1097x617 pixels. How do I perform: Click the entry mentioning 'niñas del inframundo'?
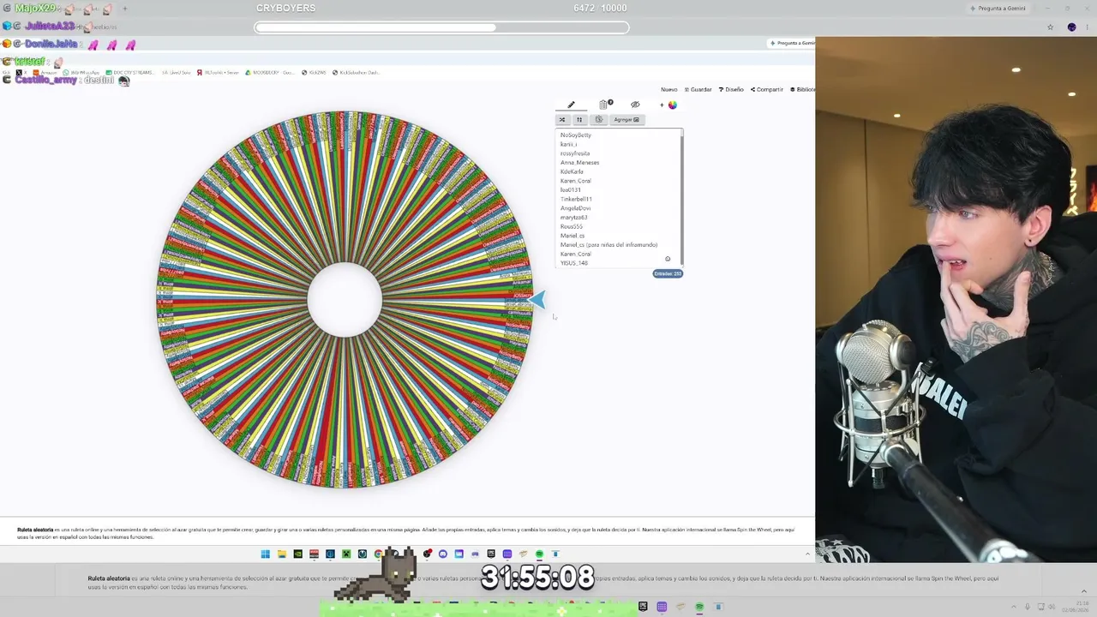pyautogui.click(x=608, y=245)
